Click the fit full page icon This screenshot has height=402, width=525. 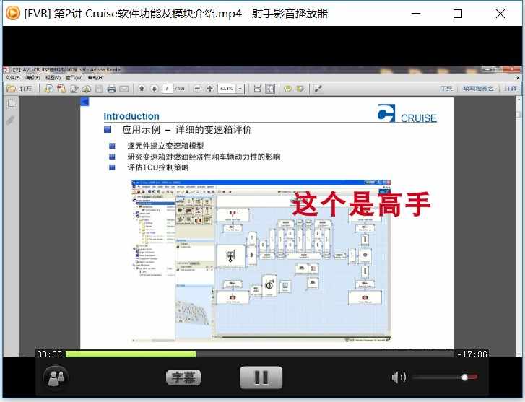(x=270, y=89)
